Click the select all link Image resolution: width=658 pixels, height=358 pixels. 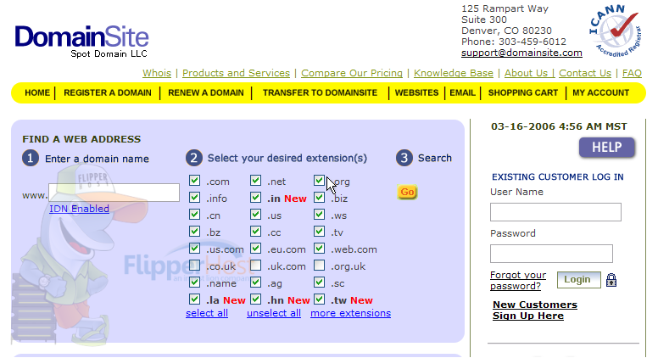tap(207, 313)
